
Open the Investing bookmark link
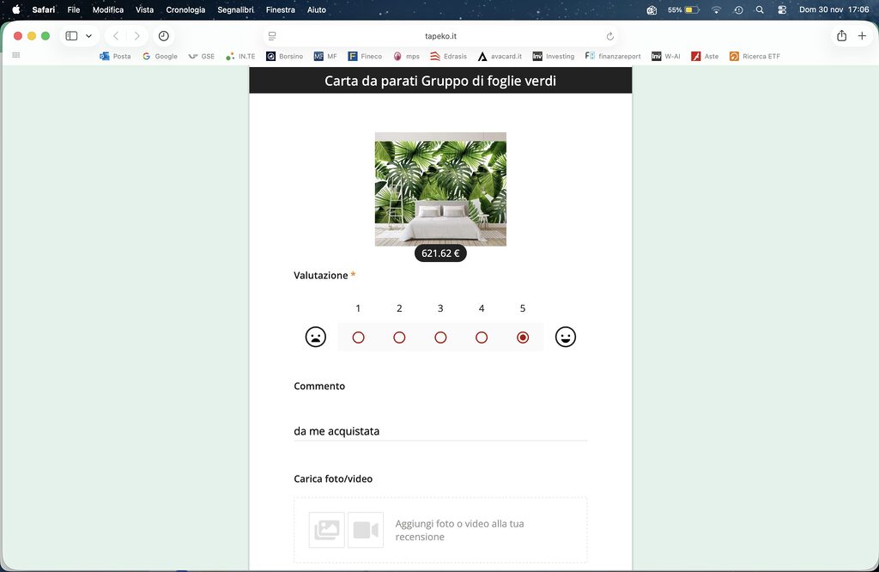click(554, 56)
